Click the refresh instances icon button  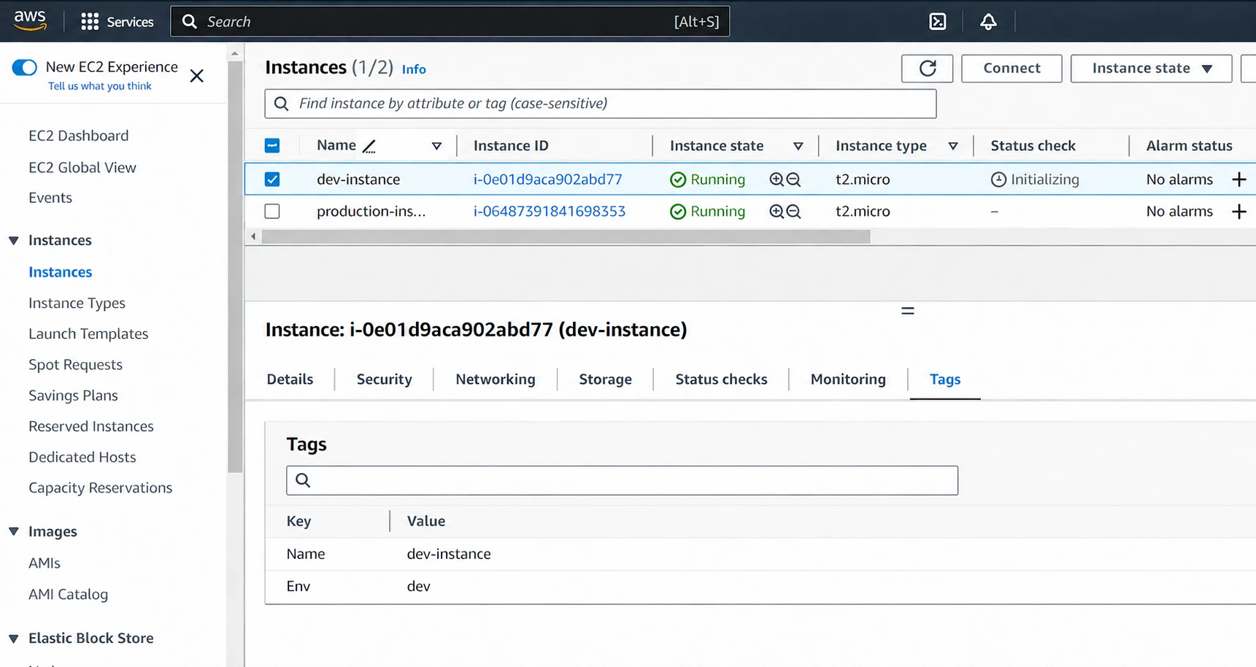(x=927, y=69)
